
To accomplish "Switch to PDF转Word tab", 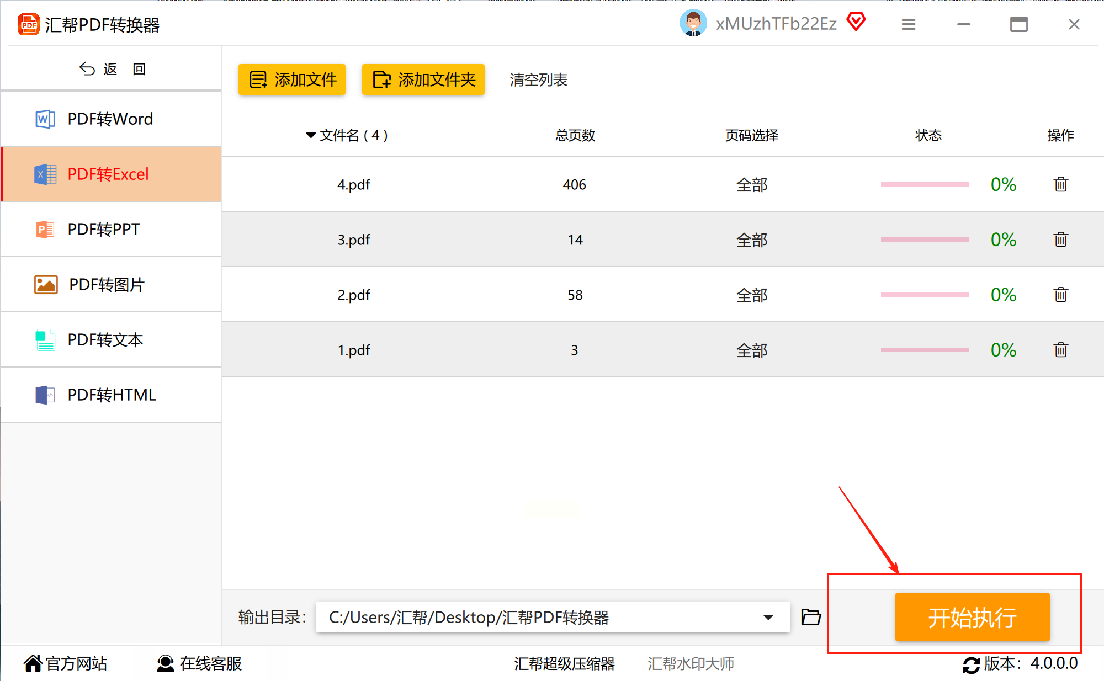I will click(x=110, y=119).
